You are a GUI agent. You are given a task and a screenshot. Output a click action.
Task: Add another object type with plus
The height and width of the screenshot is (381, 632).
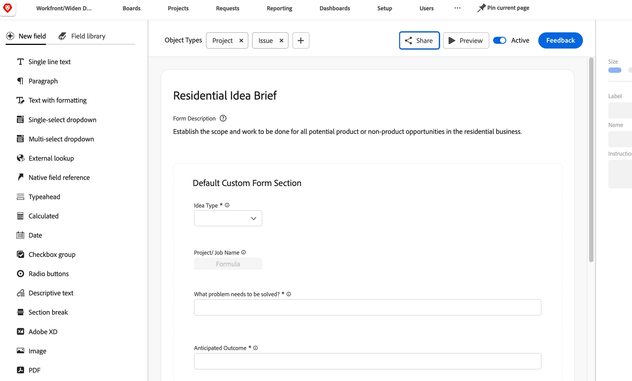[301, 41]
